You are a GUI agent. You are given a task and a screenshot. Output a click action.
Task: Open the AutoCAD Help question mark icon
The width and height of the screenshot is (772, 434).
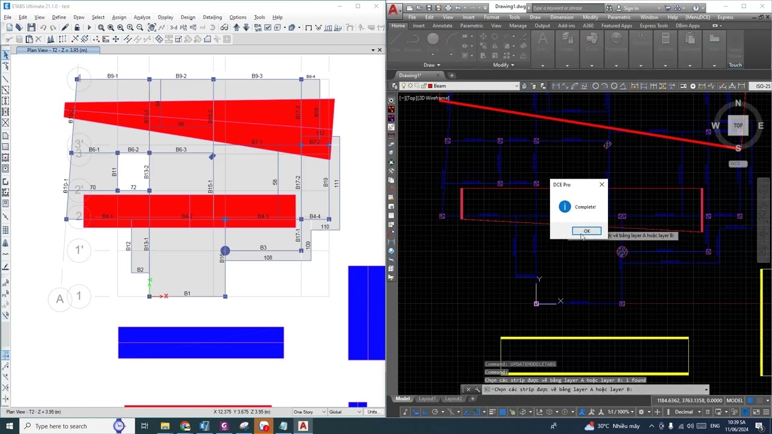(x=696, y=8)
